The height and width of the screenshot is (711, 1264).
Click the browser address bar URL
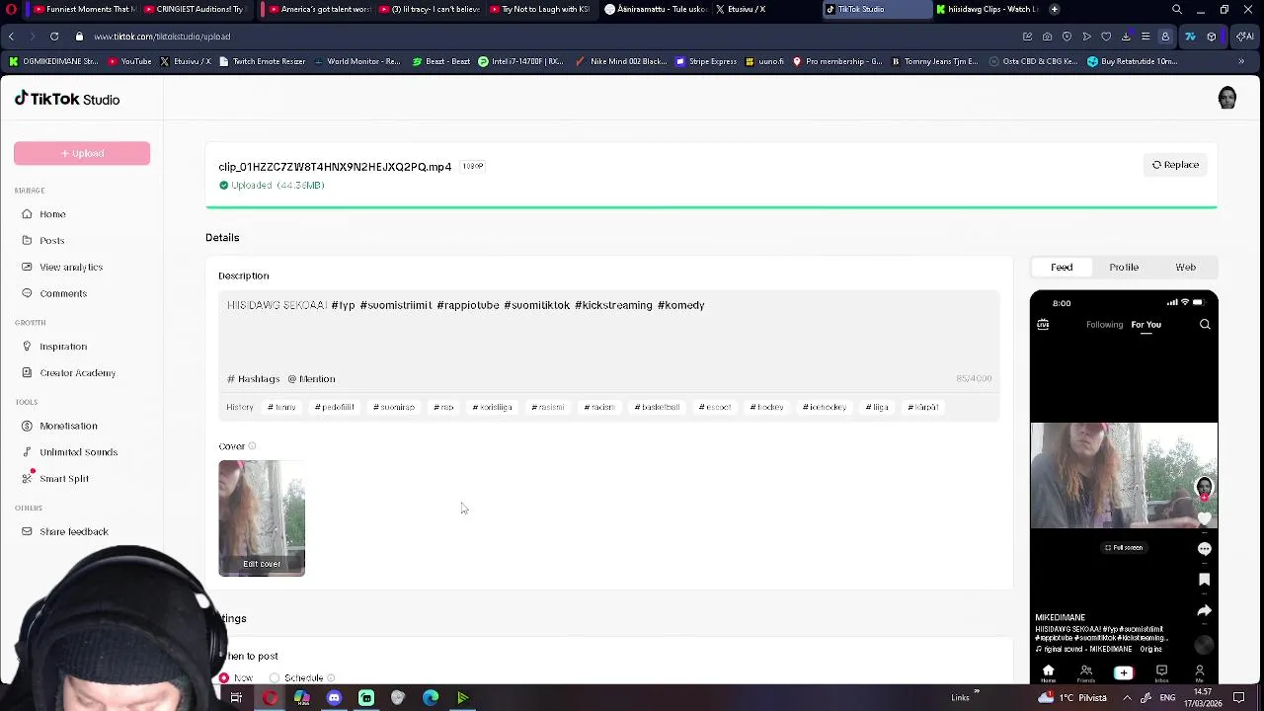pyautogui.click(x=162, y=37)
